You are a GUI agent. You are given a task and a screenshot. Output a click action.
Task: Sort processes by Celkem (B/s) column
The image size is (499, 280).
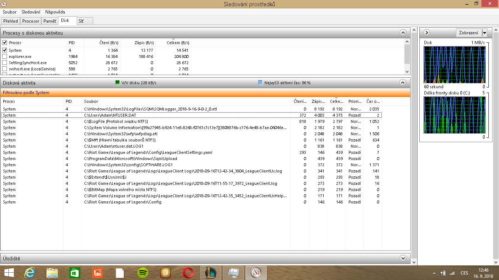coord(174,43)
